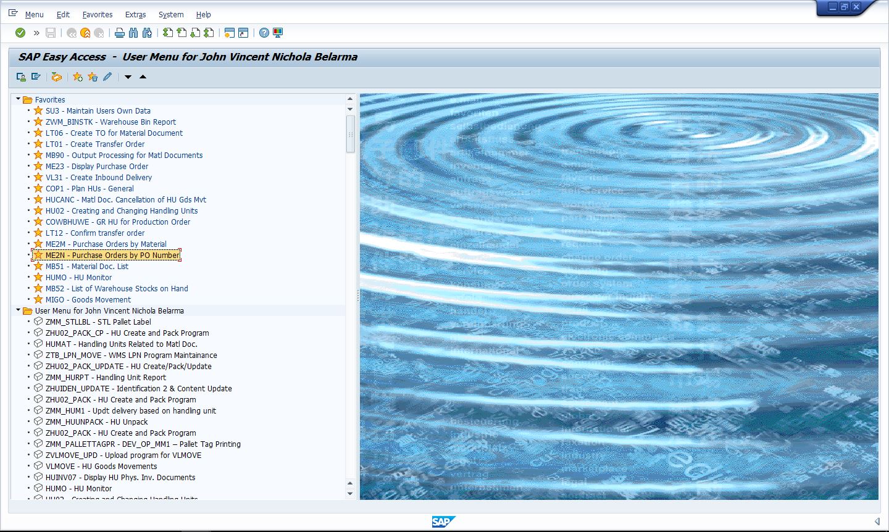This screenshot has height=532, width=889.
Task: Open the Help question mark icon
Action: (x=264, y=33)
